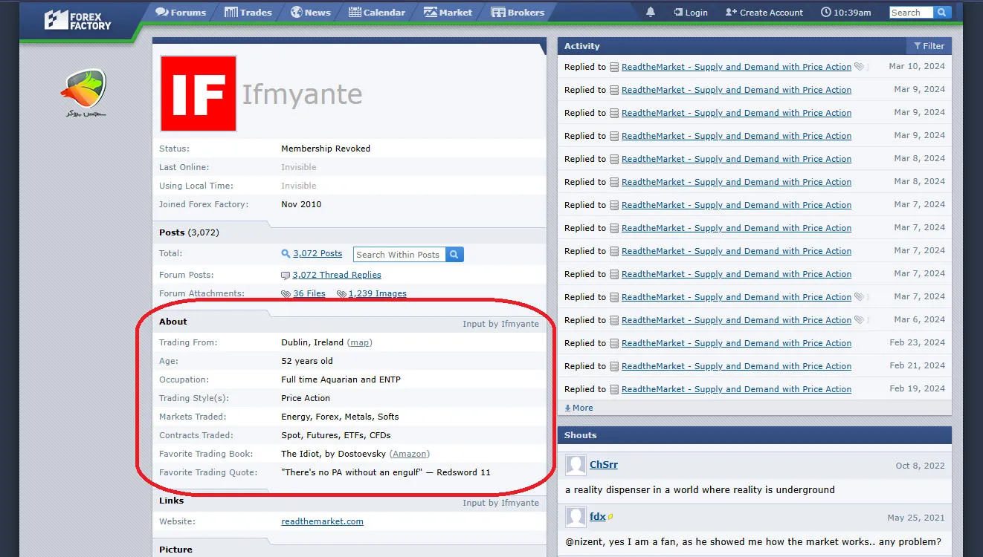
Task: Open the 3,072 Posts link
Action: pos(317,253)
